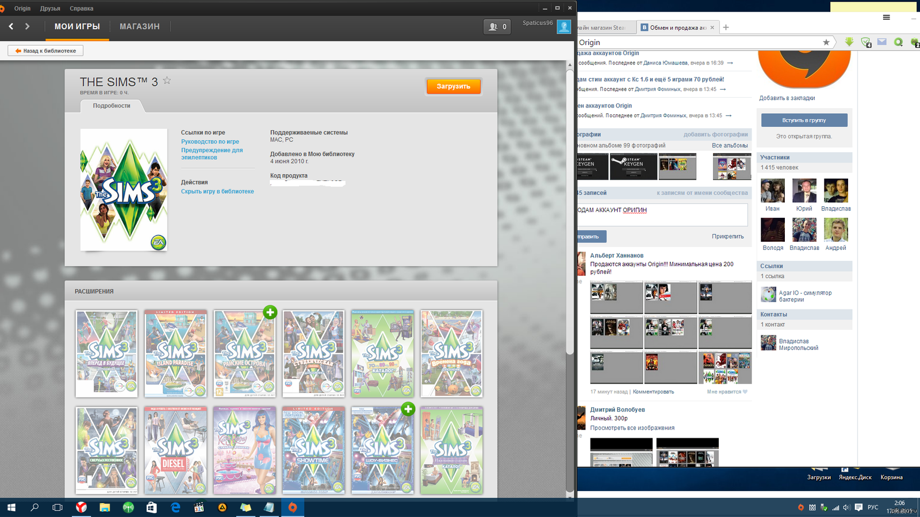The image size is (920, 517).
Task: Click The Sims 3 main cover art
Action: tap(124, 190)
